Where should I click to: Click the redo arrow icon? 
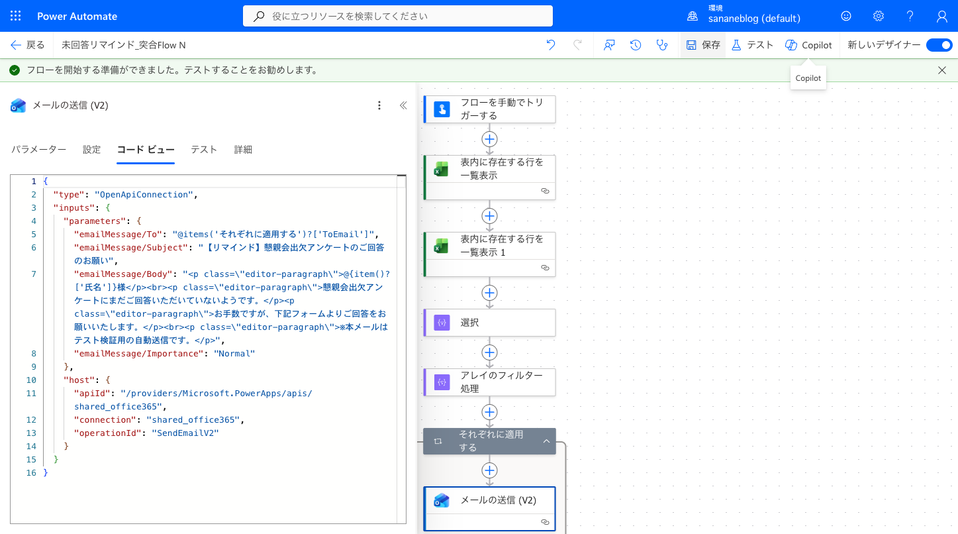point(577,45)
